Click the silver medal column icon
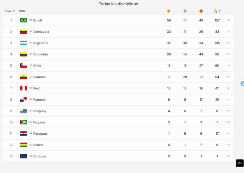Viewport: 244px width, 173px height. (185, 11)
